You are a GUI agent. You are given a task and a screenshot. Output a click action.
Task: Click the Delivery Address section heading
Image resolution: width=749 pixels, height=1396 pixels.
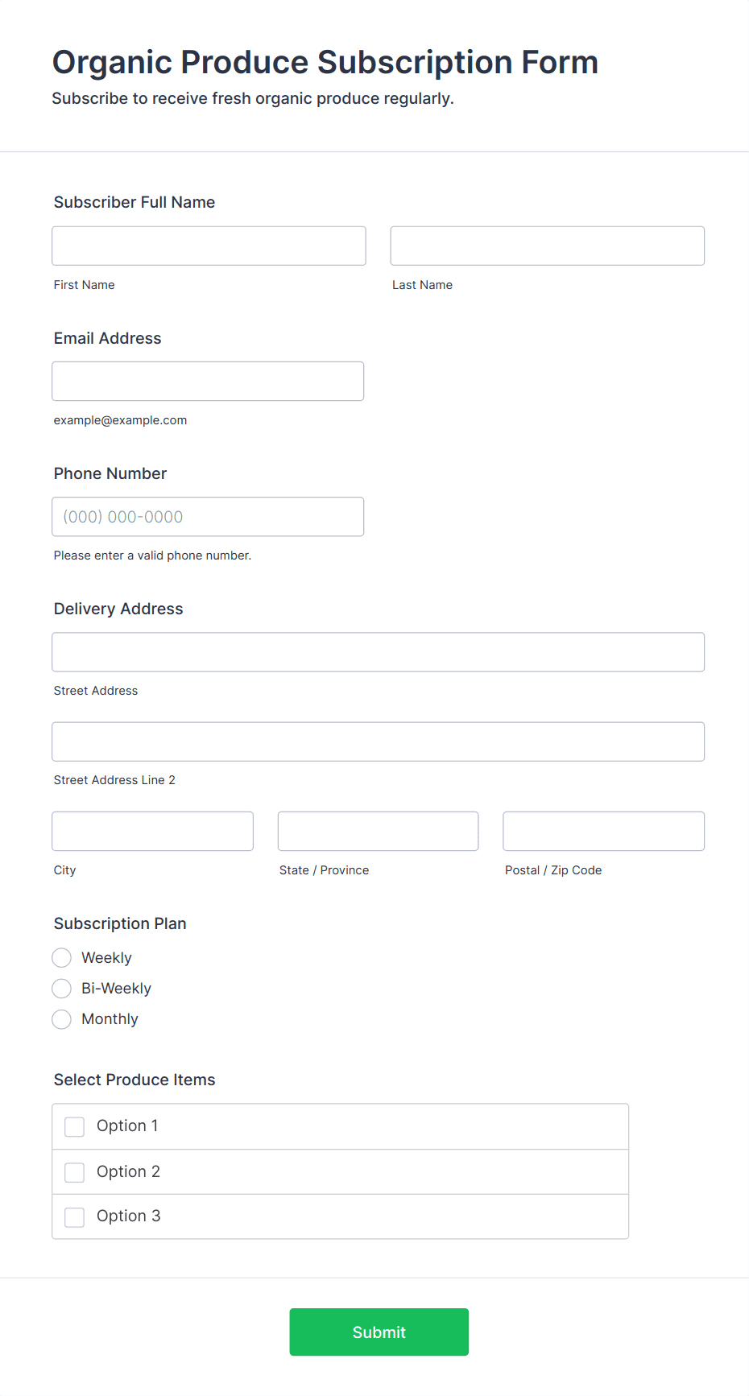pos(118,609)
